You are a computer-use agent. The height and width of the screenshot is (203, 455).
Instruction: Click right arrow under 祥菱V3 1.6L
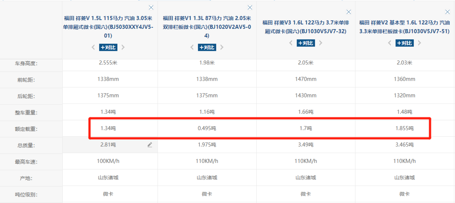(321, 43)
